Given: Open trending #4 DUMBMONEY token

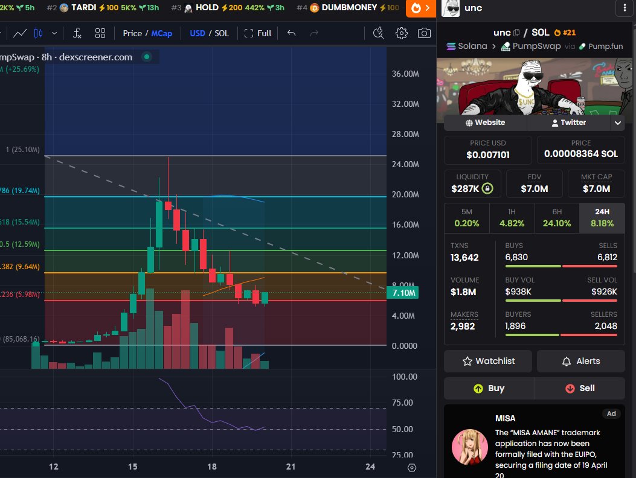Looking at the screenshot, I should click(348, 8).
